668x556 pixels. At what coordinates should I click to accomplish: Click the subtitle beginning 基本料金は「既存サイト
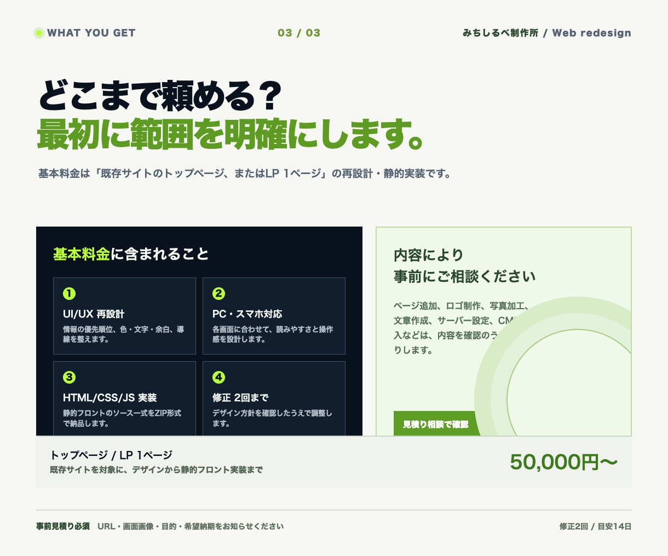pos(245,174)
